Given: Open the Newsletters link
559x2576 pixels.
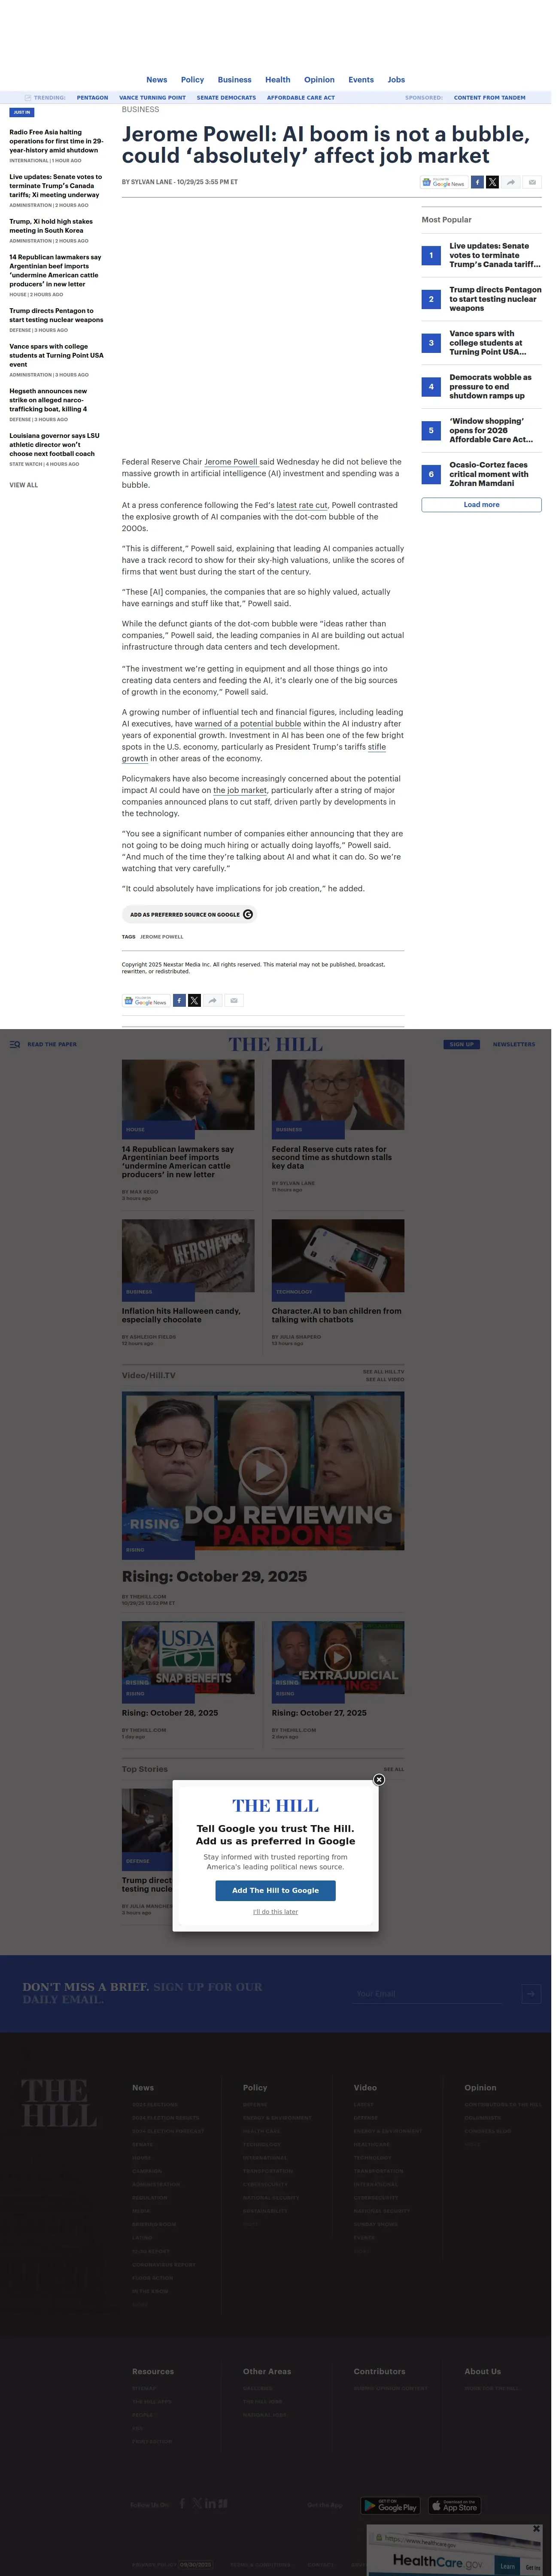Looking at the screenshot, I should pyautogui.click(x=514, y=1044).
